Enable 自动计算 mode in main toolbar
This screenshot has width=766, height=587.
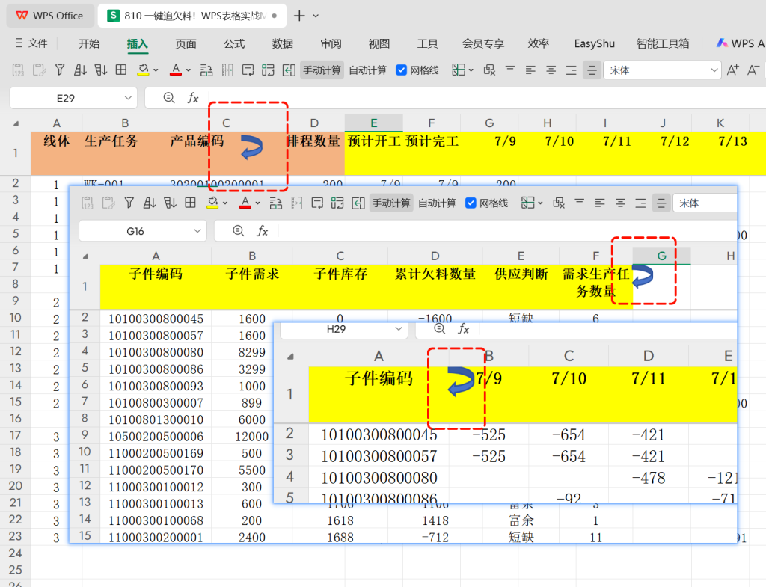click(368, 70)
